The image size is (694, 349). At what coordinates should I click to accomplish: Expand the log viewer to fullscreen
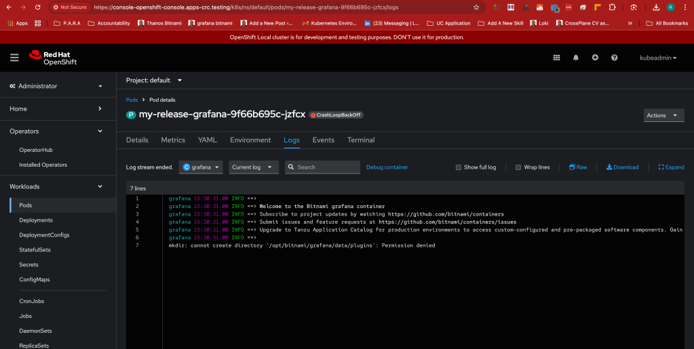pos(671,167)
